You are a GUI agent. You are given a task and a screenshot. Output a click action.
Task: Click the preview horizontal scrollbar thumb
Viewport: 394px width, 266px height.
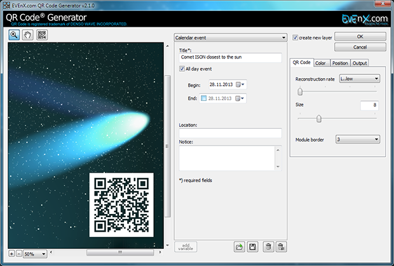(x=120, y=252)
